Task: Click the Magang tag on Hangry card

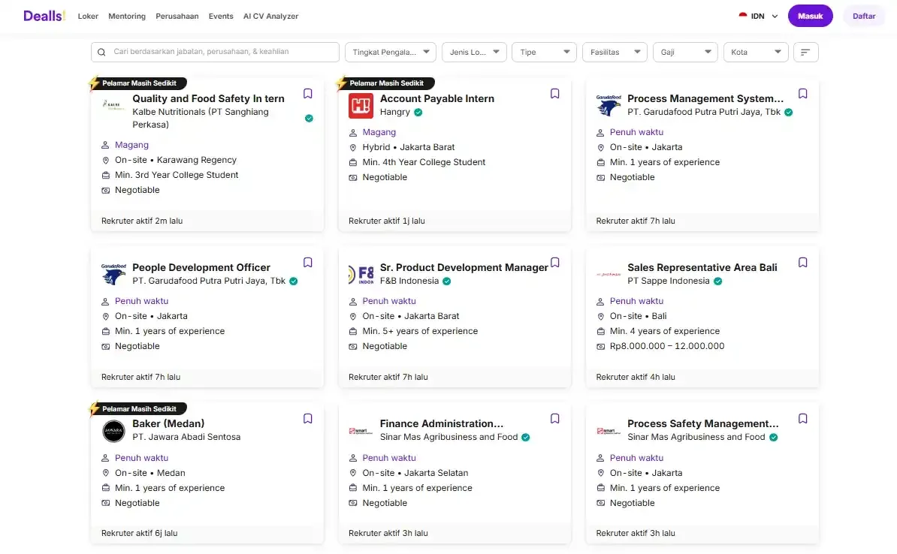Action: coord(379,132)
